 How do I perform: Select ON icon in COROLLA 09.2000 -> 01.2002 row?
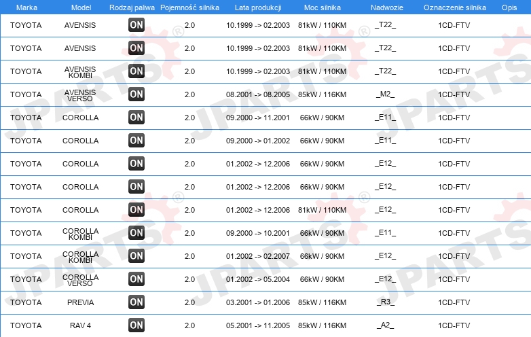[x=136, y=140]
